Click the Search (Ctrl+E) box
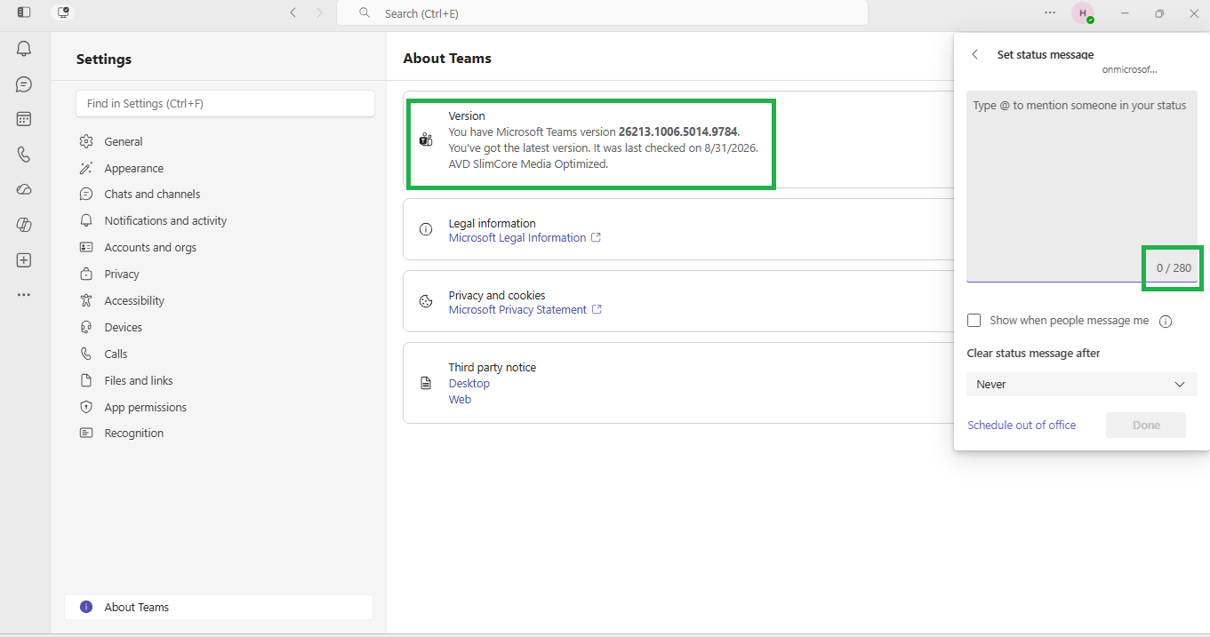 [x=602, y=13]
